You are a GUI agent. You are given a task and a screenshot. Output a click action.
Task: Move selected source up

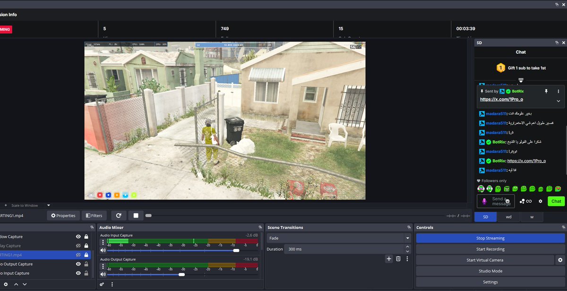click(16, 284)
